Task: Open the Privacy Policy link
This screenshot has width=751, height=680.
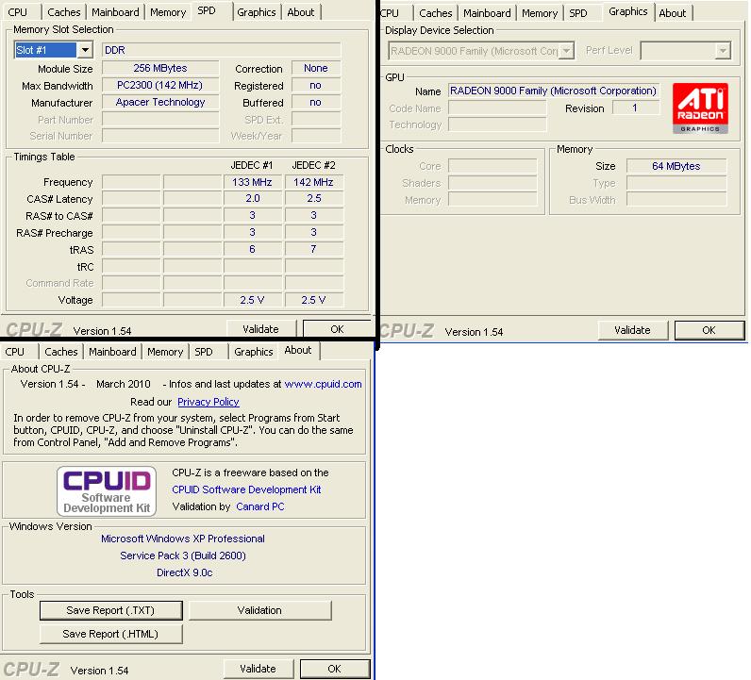Action: click(x=209, y=402)
